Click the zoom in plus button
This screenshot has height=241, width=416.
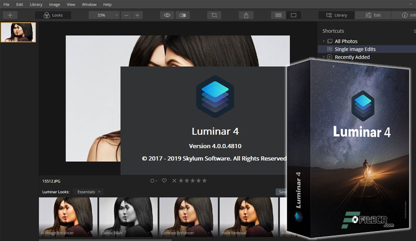pyautogui.click(x=137, y=15)
